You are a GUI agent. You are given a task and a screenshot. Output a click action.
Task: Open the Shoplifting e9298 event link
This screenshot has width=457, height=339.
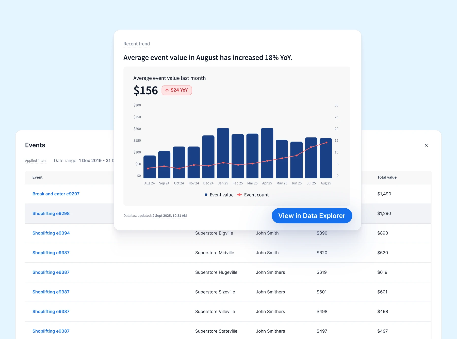(51, 213)
